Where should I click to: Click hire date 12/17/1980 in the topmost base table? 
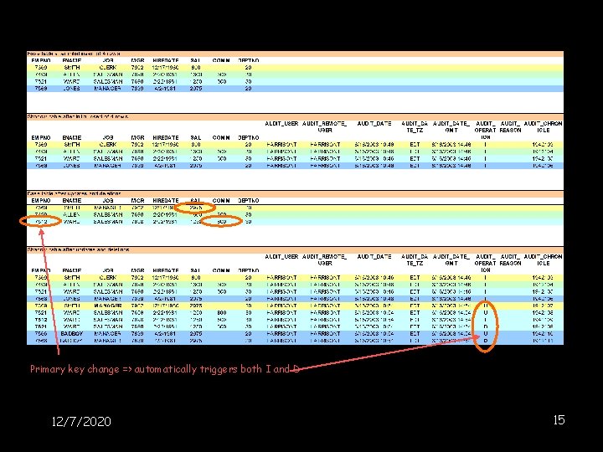point(165,68)
